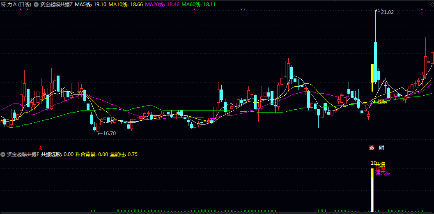The width and height of the screenshot is (434, 214).
Task: Expand the 资金起爆共振F indicator dropdown arrow
Action: [3, 154]
